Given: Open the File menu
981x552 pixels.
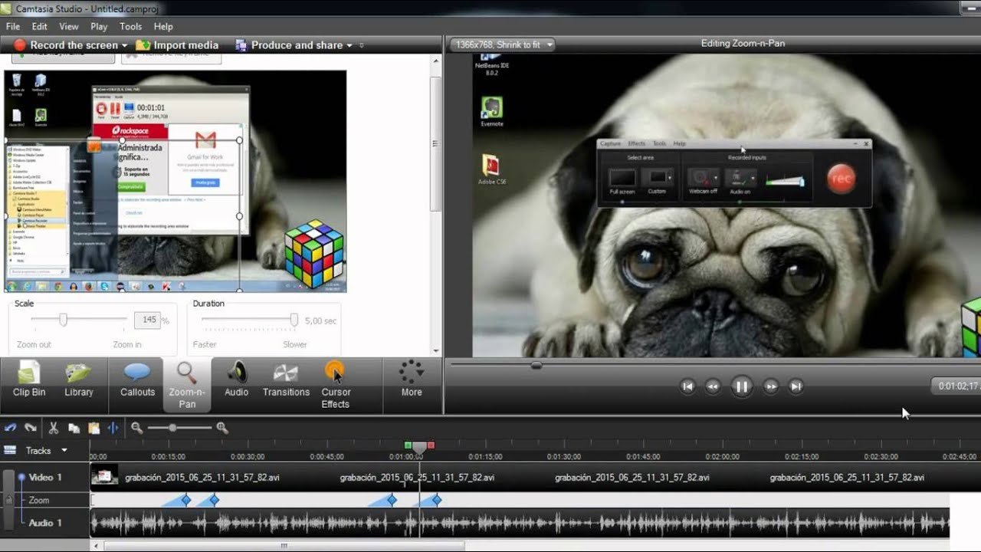Looking at the screenshot, I should pyautogui.click(x=13, y=26).
